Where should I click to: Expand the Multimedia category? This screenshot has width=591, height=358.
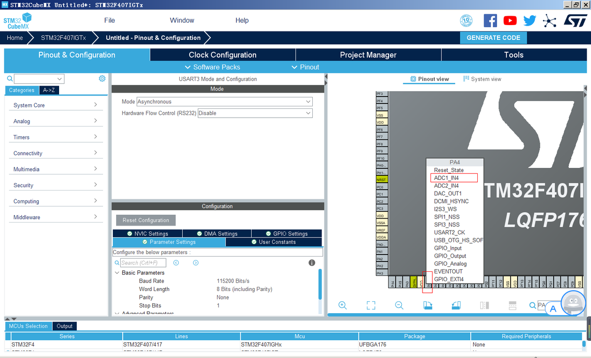pos(55,169)
